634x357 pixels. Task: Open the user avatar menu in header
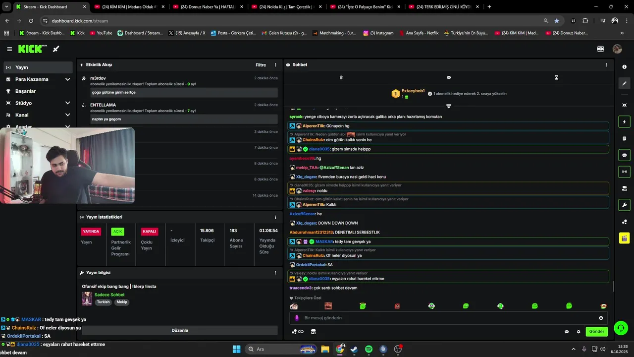point(617,49)
